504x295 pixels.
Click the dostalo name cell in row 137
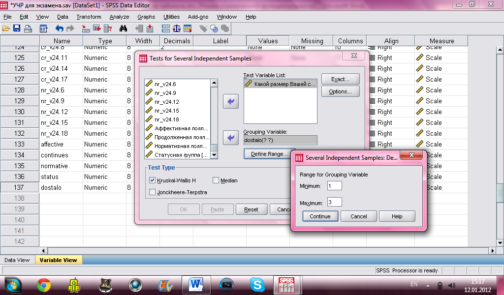61,187
